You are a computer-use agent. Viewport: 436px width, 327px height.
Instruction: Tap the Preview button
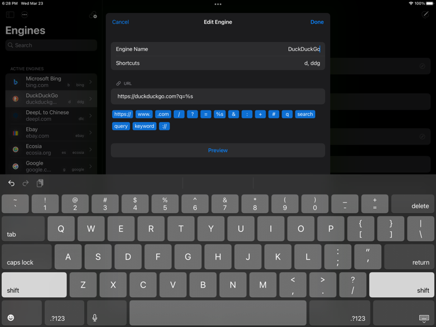tap(218, 151)
